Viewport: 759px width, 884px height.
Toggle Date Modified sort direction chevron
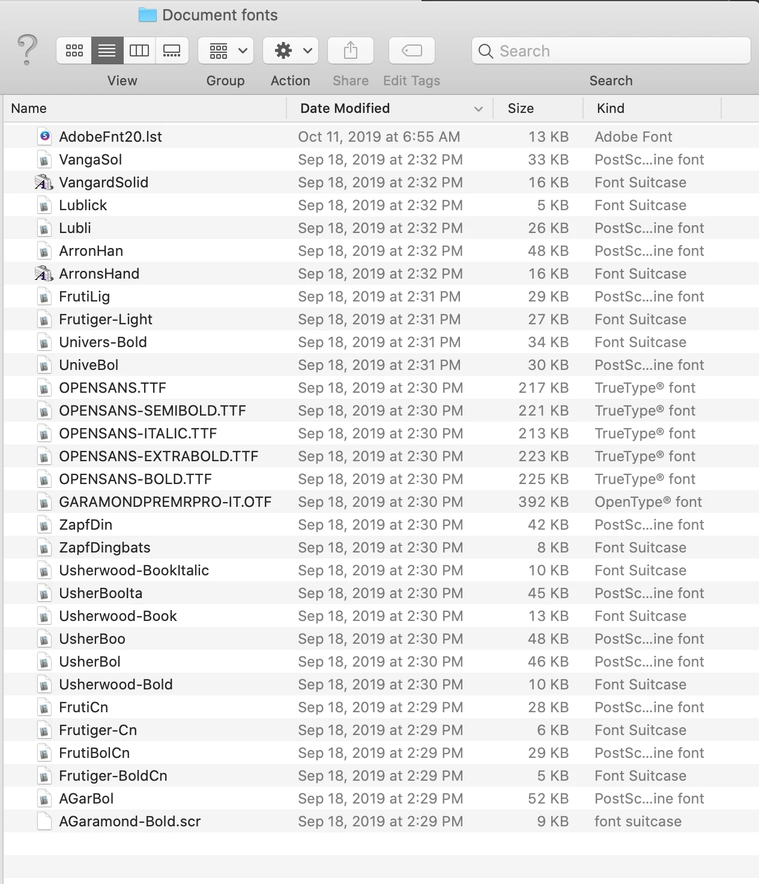tap(479, 109)
